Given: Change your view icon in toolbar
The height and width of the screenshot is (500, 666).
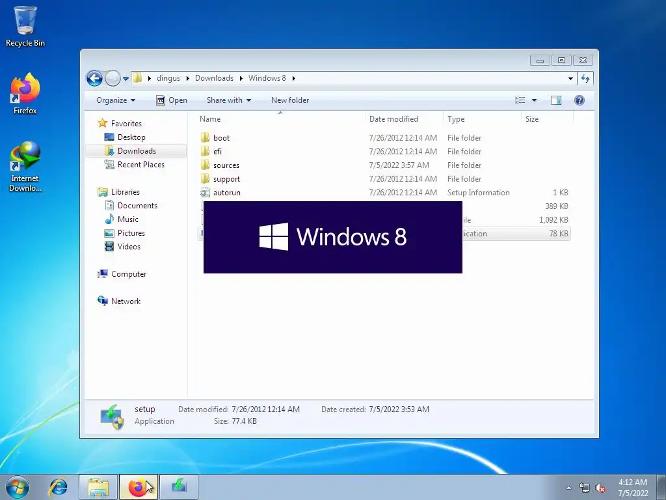Looking at the screenshot, I should (x=520, y=100).
